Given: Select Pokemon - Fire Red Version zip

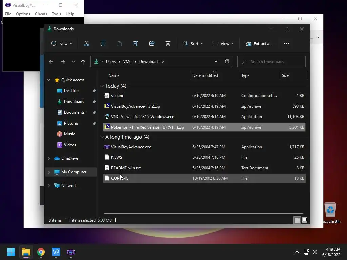Looking at the screenshot, I should [x=204, y=127].
